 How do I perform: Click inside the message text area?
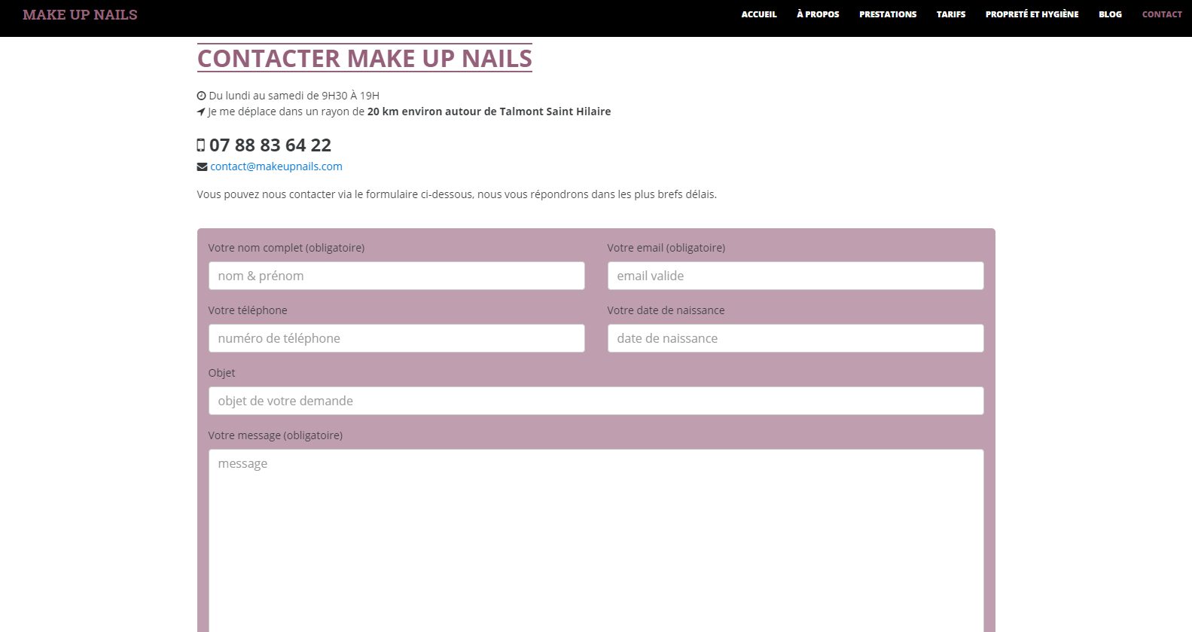point(596,539)
